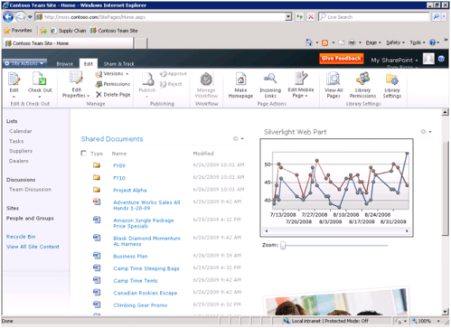451x328 pixels.
Task: Switch to Share & Track tab
Action: pos(118,64)
